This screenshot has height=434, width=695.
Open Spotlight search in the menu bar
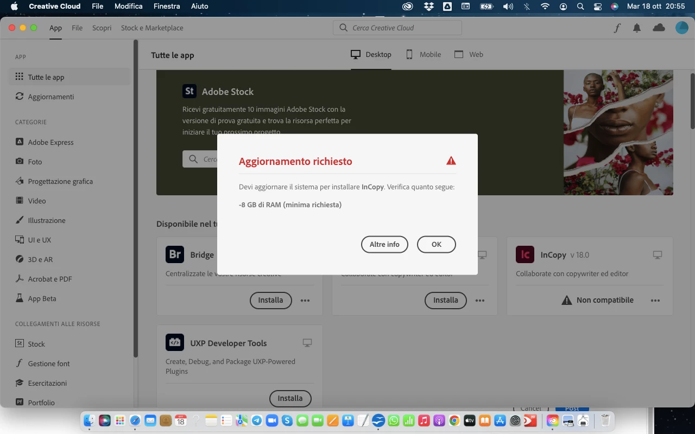pos(580,7)
